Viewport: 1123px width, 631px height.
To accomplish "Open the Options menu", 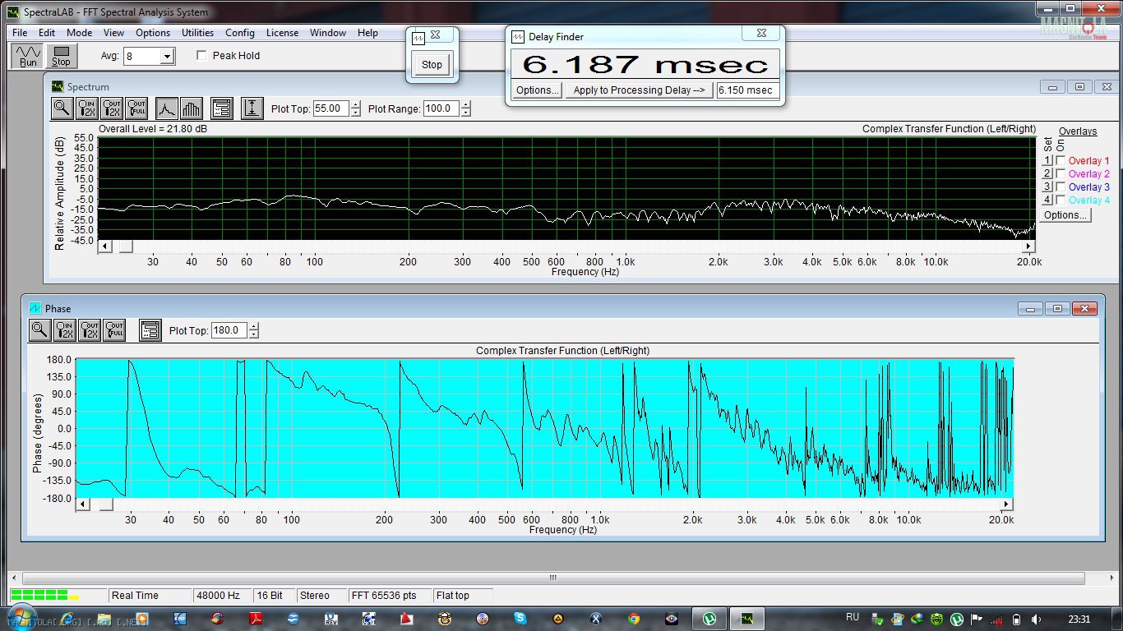I will (x=153, y=33).
